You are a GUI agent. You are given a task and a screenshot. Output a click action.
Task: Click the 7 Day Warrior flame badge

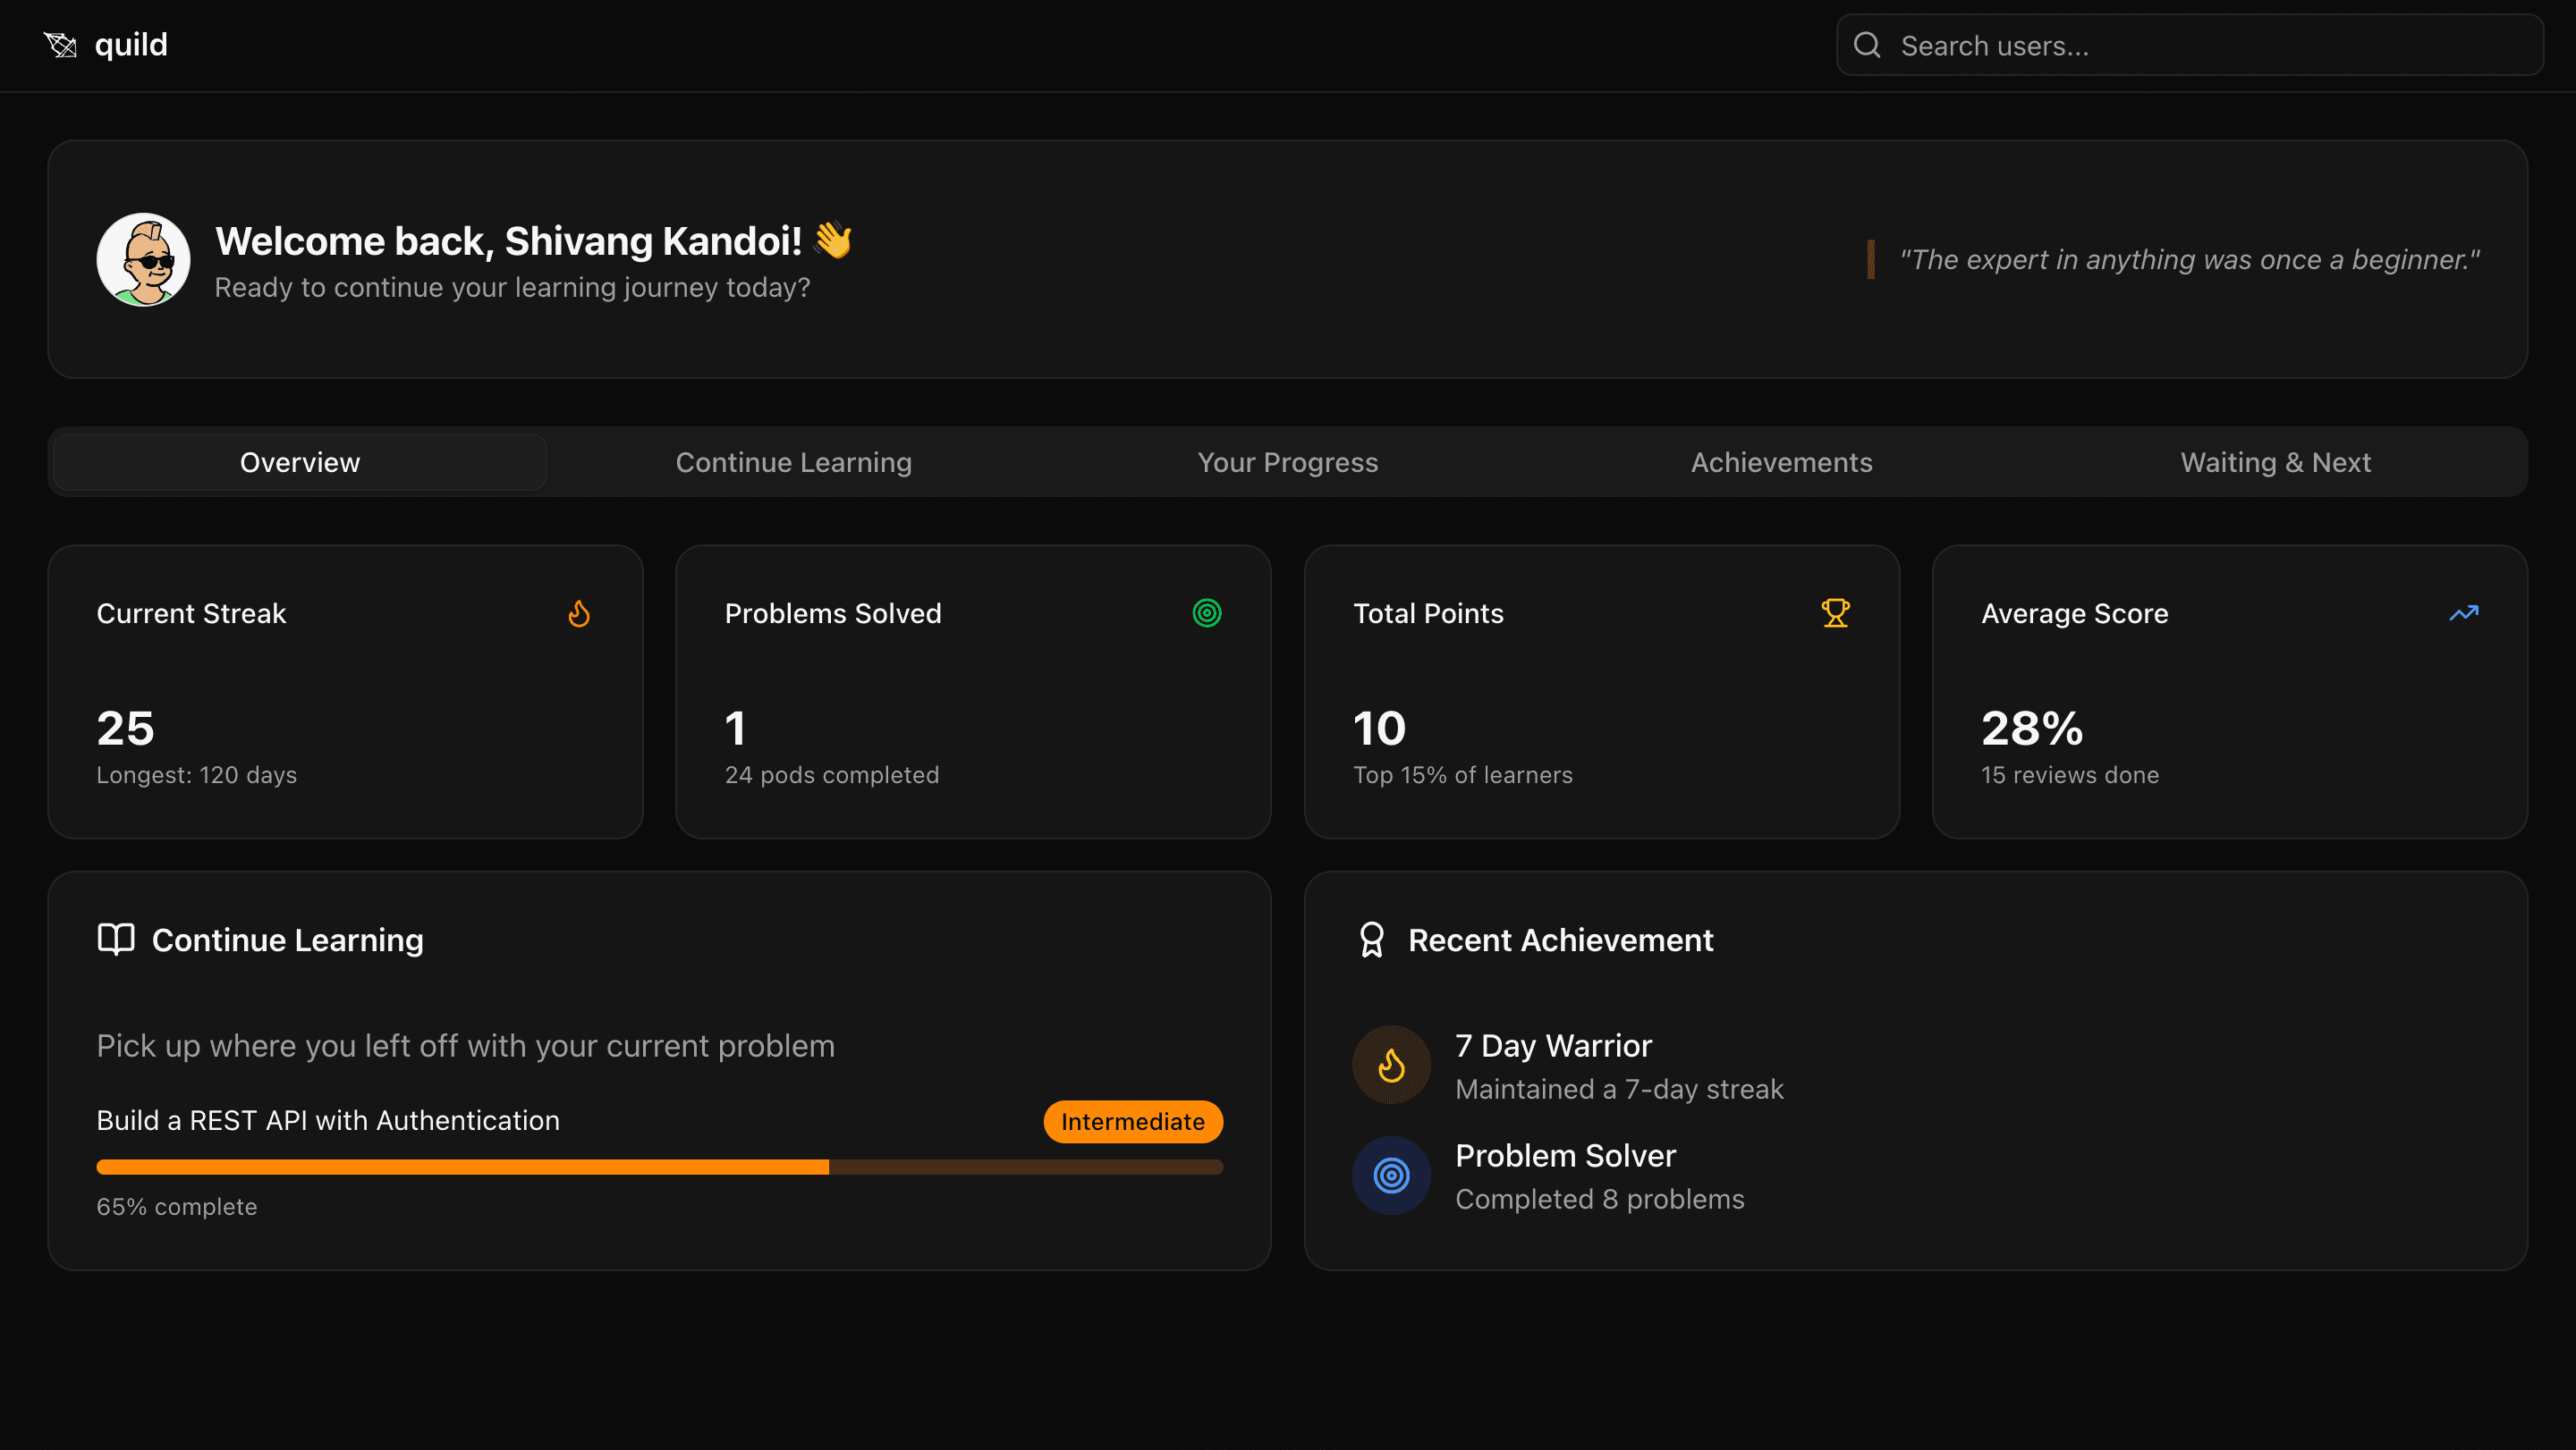1390,1065
